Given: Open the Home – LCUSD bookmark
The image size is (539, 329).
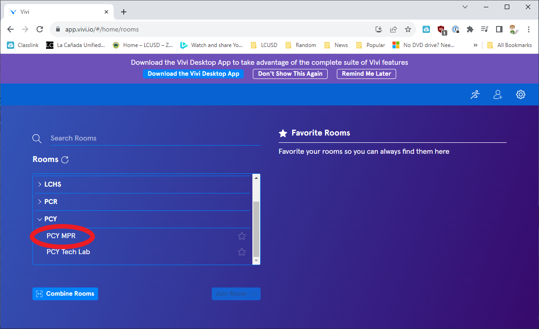Looking at the screenshot, I should click(x=143, y=45).
